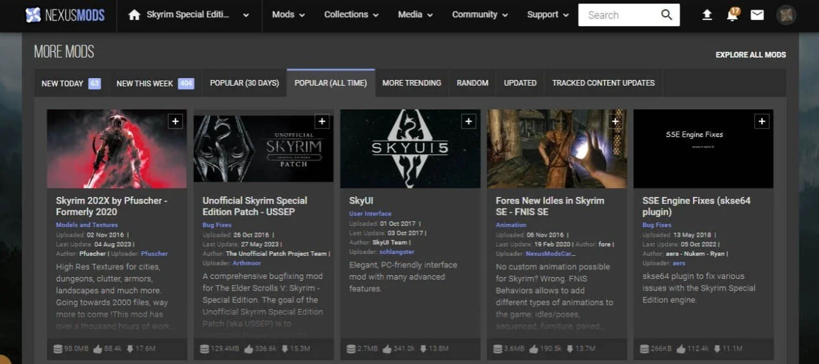Click the plus icon on the FNIS SE thumbnail
This screenshot has height=364, width=819.
coord(615,122)
